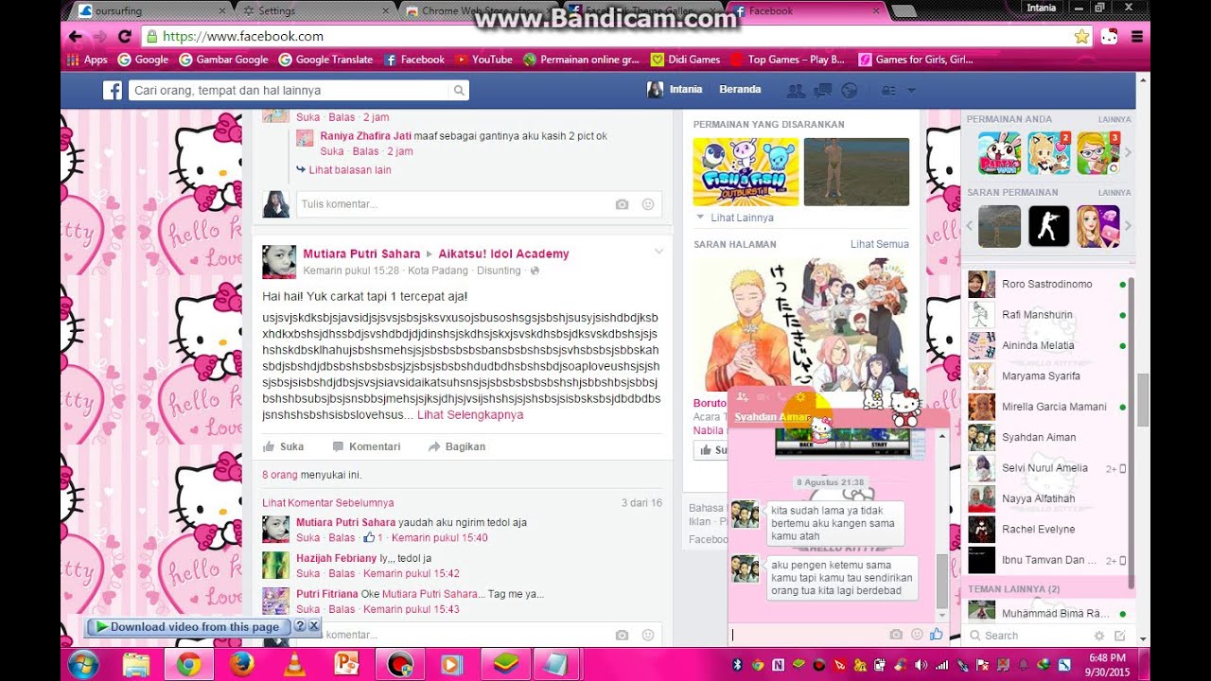1211x681 pixels.
Task: Open options chevron on Mutiara Putri Sahara's post
Action: pos(658,252)
